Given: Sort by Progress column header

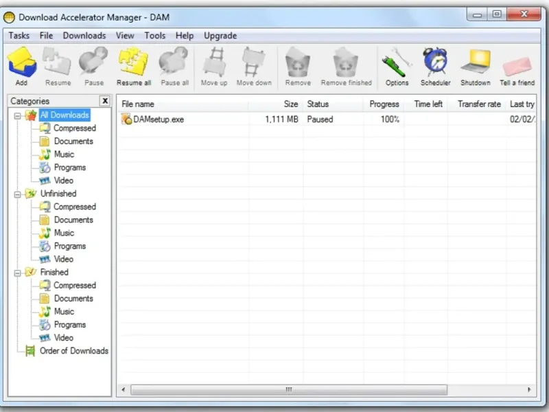Looking at the screenshot, I should click(384, 104).
